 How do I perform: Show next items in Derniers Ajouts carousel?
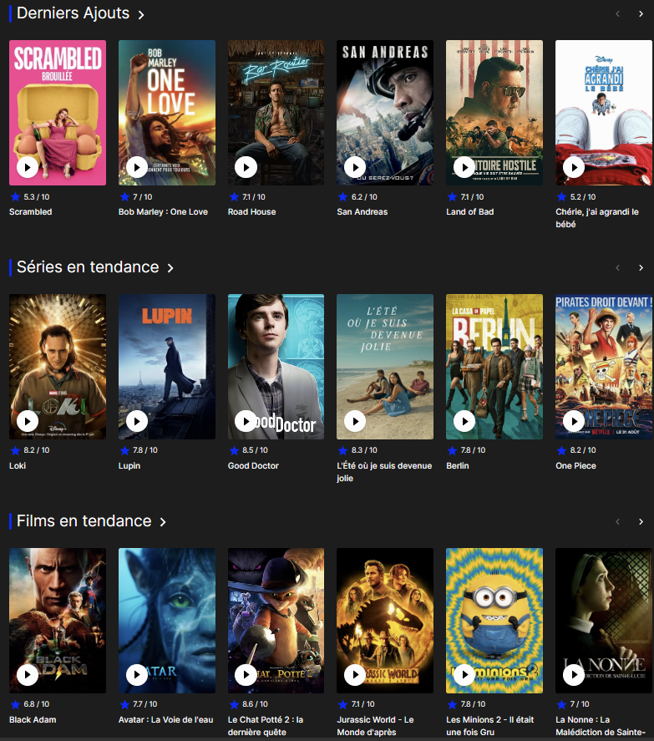coord(641,14)
